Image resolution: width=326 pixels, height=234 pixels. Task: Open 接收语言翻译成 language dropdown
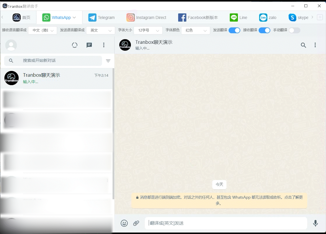pyautogui.click(x=43, y=30)
